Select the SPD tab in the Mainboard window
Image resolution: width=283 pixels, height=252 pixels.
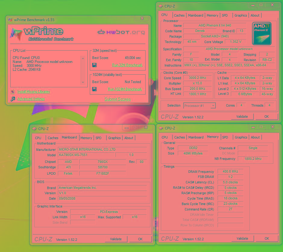(x=98, y=138)
